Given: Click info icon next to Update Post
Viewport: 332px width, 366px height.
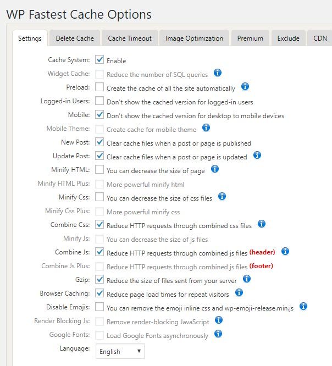Looking at the screenshot, I should 257,155.
